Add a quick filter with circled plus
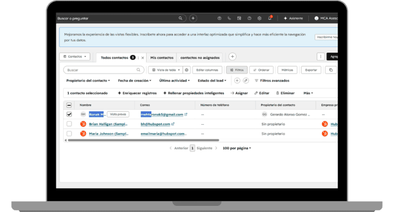394x212 pixels. 237,81
